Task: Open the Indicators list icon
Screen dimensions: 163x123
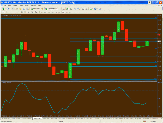Action: (x=91, y=9)
